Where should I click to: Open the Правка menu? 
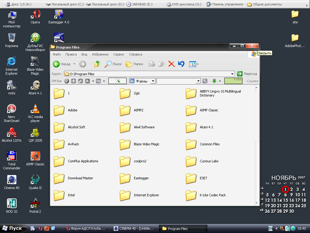71,54
